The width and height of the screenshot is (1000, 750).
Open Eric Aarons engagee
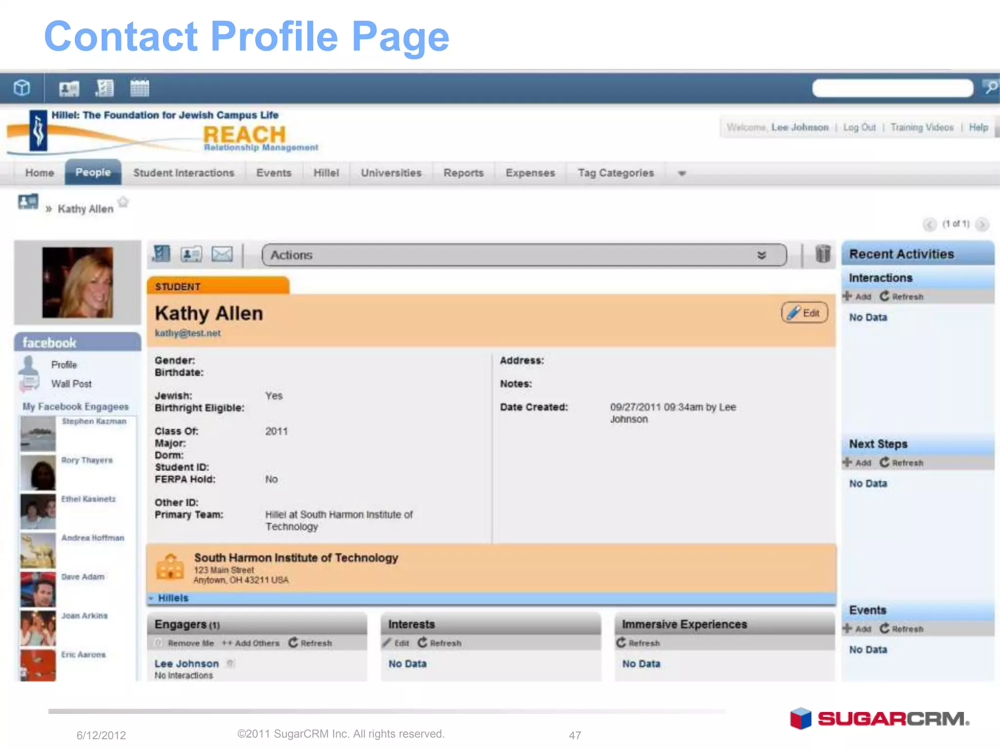83,654
